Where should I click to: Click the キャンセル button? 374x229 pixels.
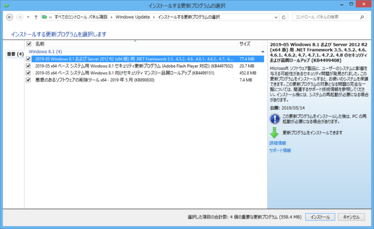(x=351, y=217)
